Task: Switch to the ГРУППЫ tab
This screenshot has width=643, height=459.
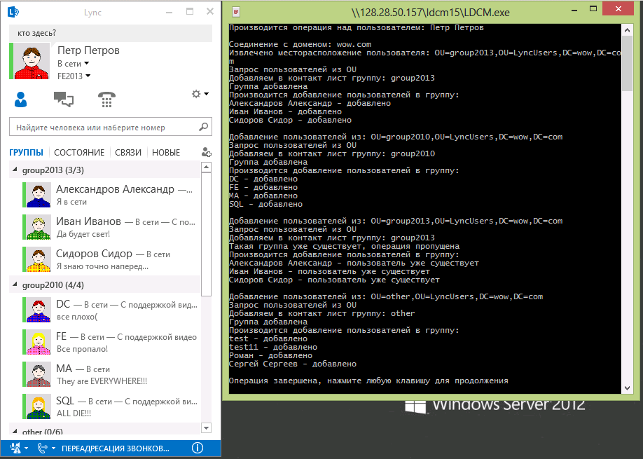Action: click(x=26, y=153)
